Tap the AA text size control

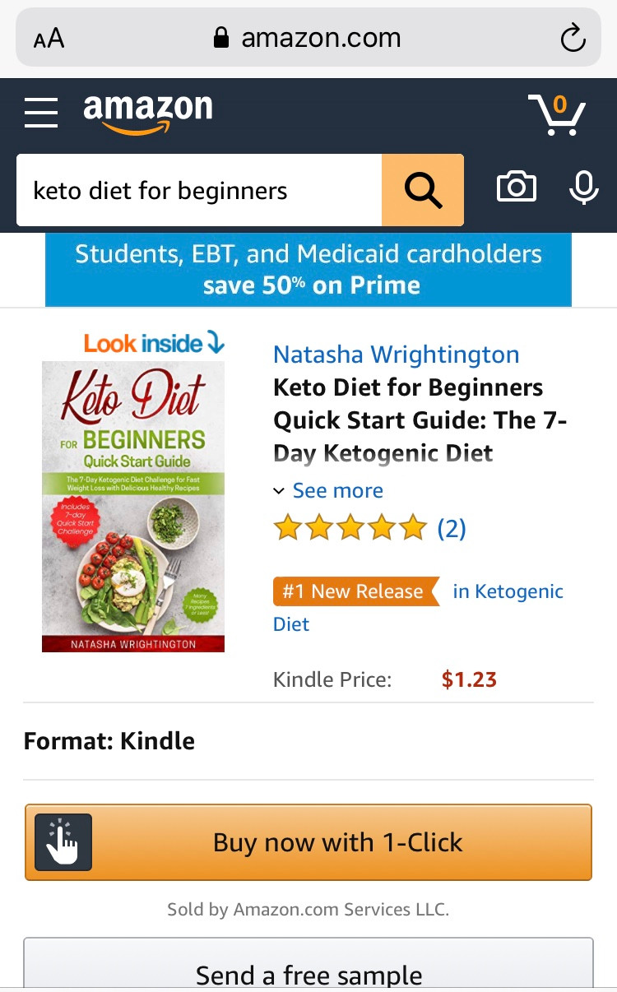(49, 39)
